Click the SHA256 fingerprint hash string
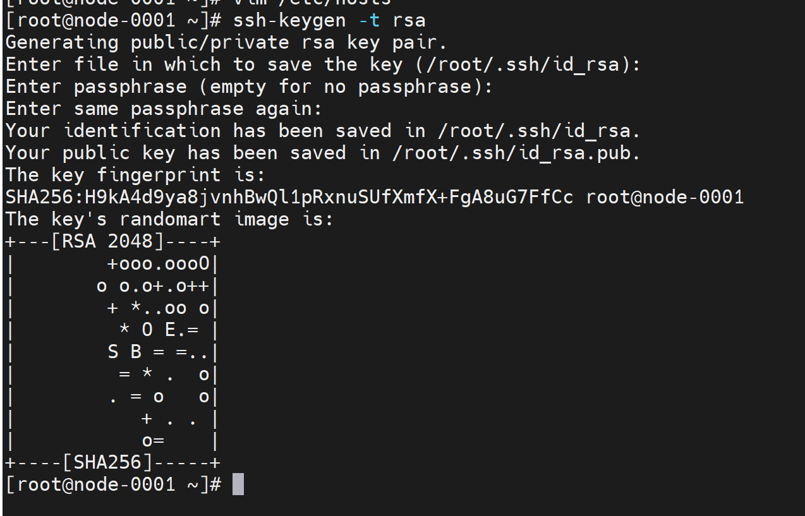 [289, 197]
